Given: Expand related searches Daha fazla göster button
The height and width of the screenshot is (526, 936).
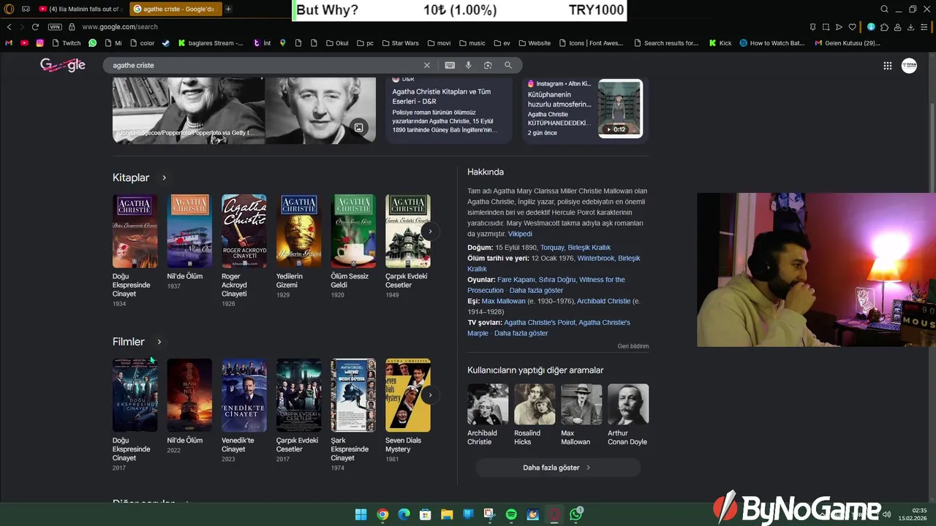Looking at the screenshot, I should pos(557,468).
